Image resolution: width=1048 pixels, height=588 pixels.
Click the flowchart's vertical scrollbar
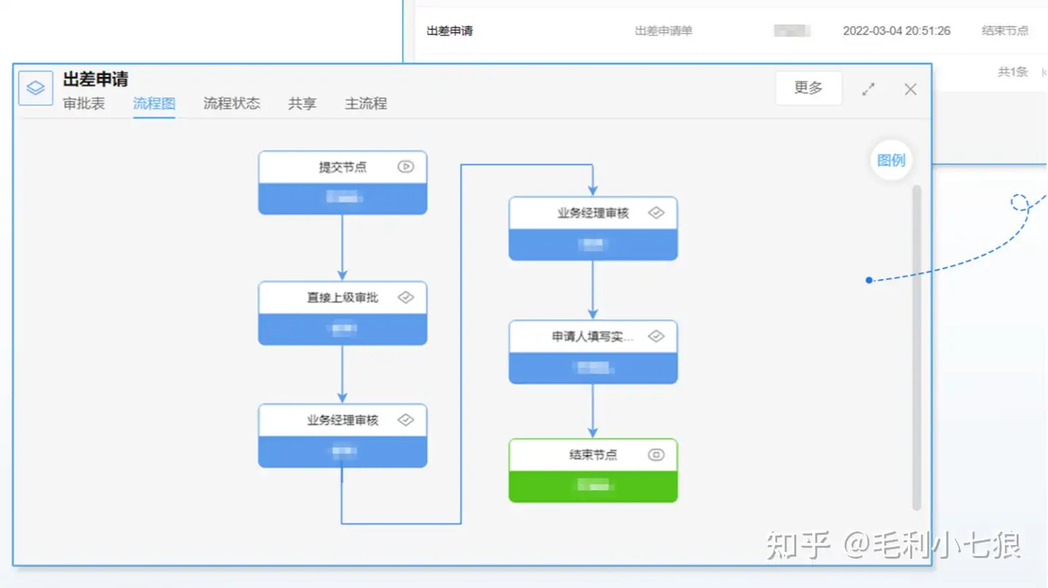click(x=917, y=347)
